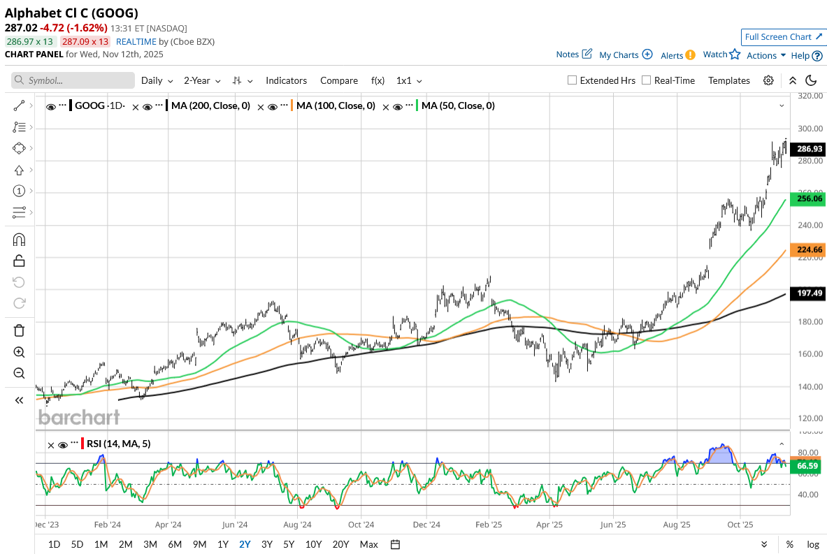
Task: Enable the Extended Hrs checkbox
Action: (573, 80)
